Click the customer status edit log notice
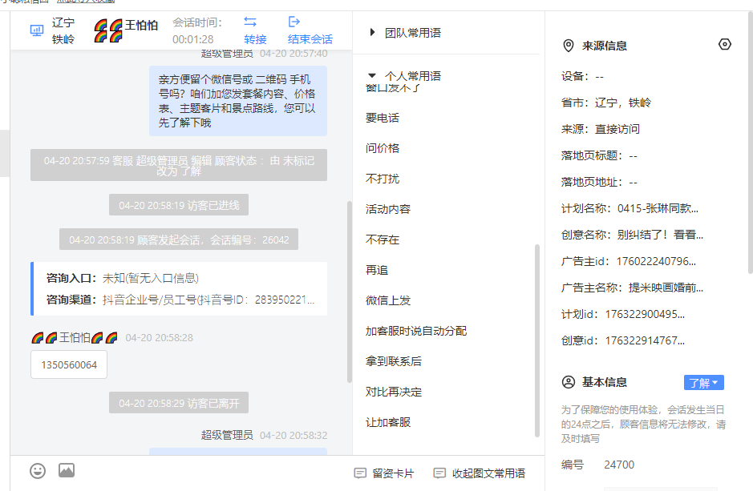This screenshot has width=753, height=491. click(x=179, y=165)
